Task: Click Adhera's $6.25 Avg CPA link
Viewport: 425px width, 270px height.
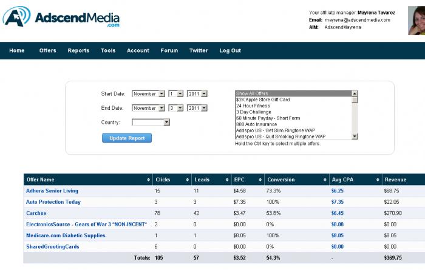Action: [x=338, y=191]
